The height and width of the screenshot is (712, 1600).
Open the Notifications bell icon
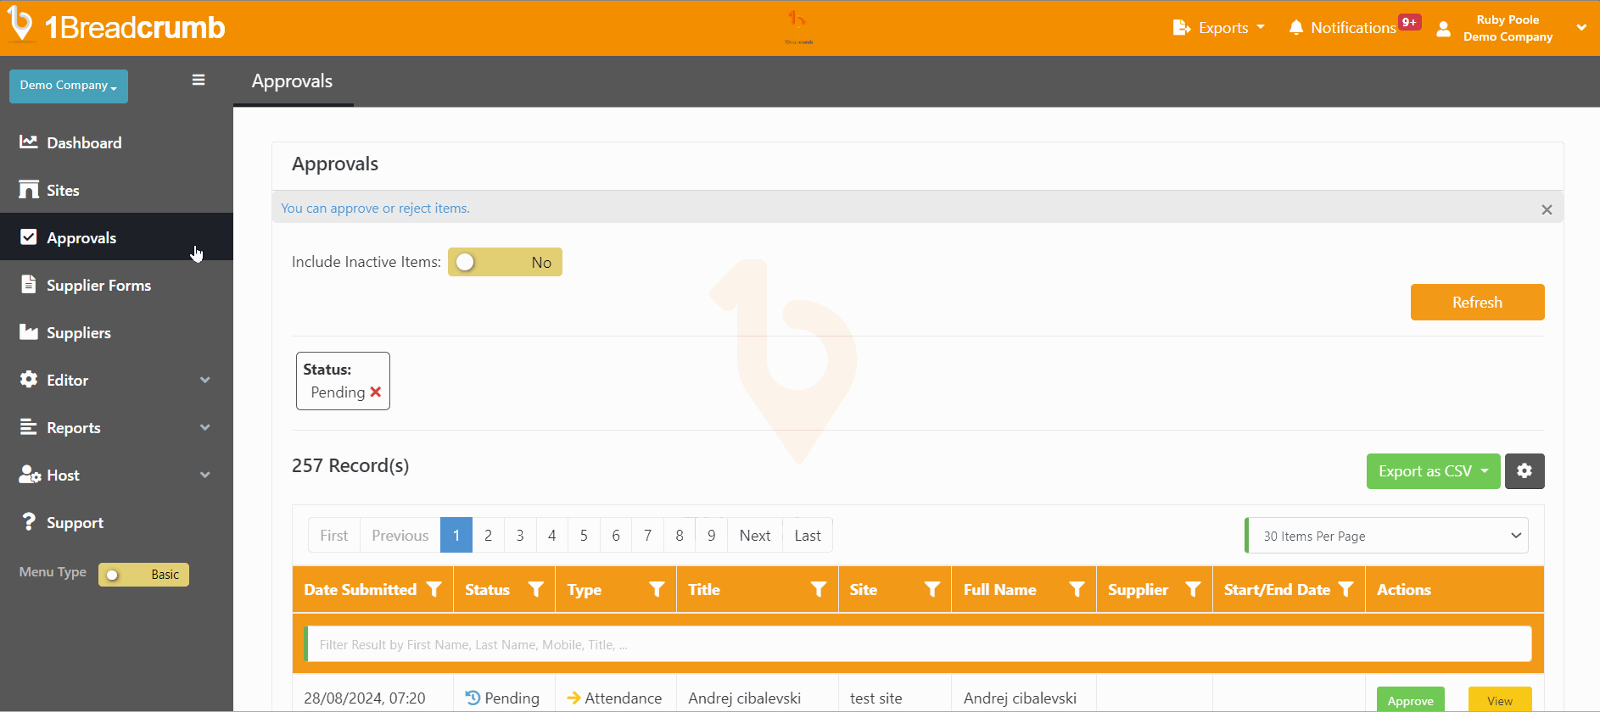coord(1295,28)
